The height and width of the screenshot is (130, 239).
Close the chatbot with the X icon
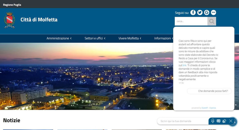click(231, 121)
